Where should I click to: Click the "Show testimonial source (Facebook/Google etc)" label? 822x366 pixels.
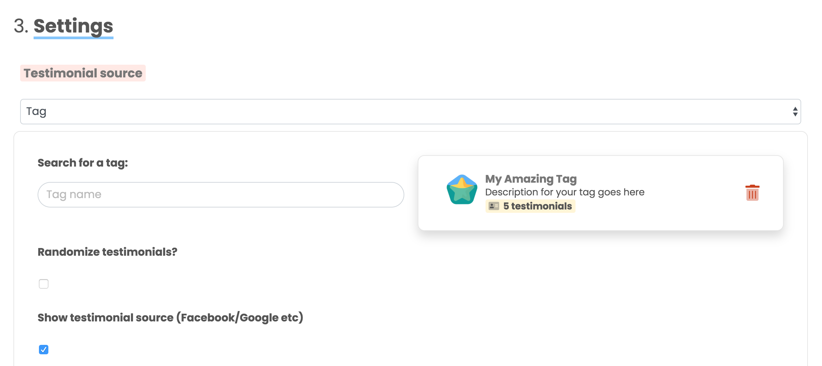(x=170, y=318)
